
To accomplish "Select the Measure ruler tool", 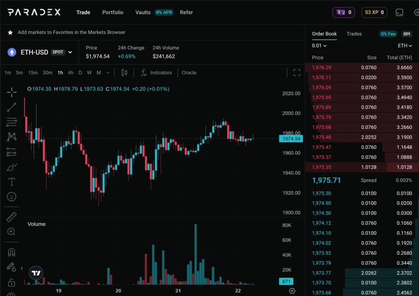I will coord(11,217).
